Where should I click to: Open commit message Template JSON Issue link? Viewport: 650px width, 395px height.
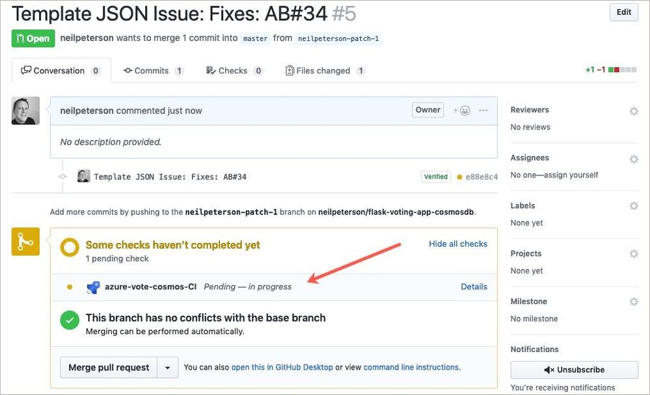tap(170, 177)
